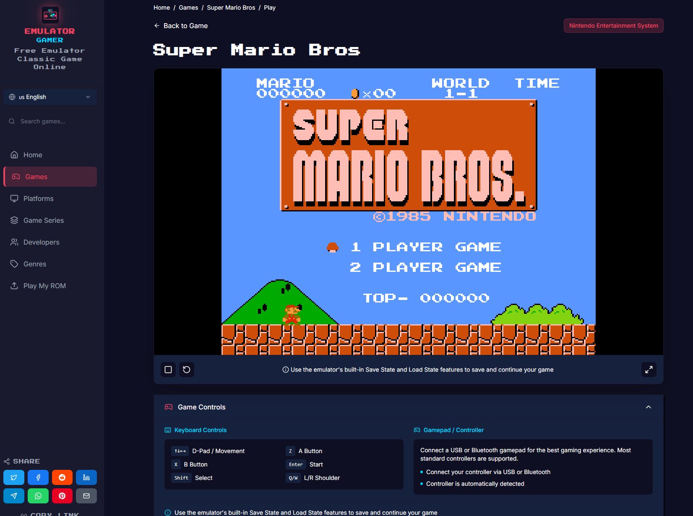693x516 pixels.
Task: Click the Super Mario Bros breadcrumb link
Action: pos(231,8)
